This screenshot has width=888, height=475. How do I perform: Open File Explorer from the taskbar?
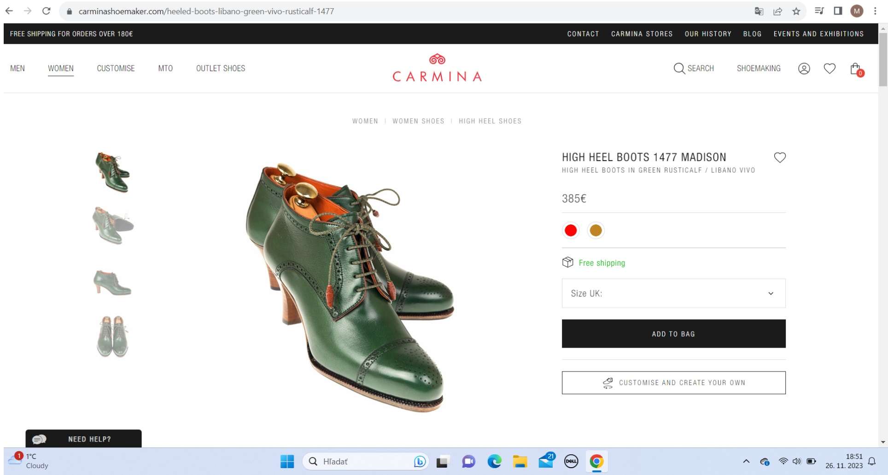pos(520,461)
